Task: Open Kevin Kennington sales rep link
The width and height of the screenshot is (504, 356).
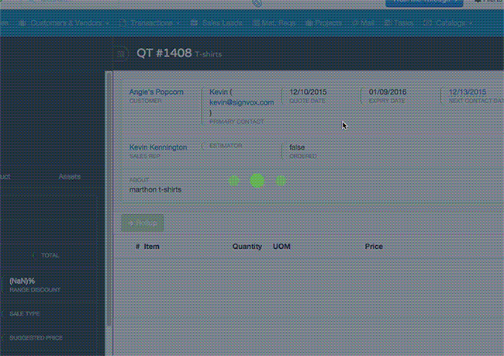Action: tap(158, 147)
